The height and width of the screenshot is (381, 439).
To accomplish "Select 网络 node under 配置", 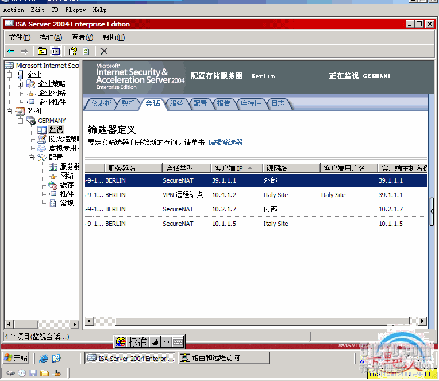I will 67,176.
